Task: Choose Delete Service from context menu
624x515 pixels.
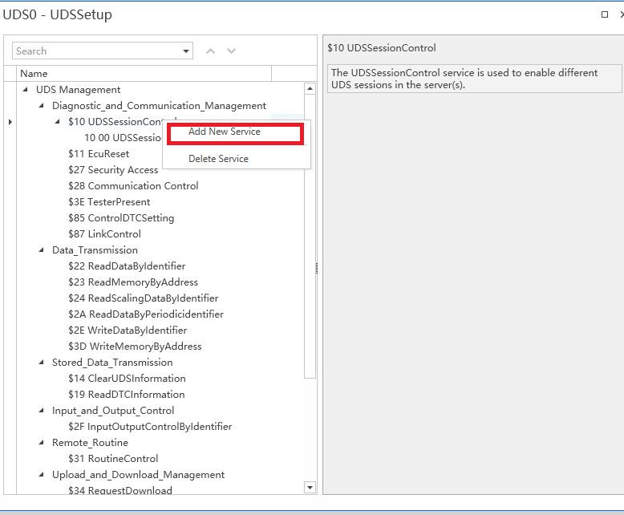Action: [x=218, y=159]
